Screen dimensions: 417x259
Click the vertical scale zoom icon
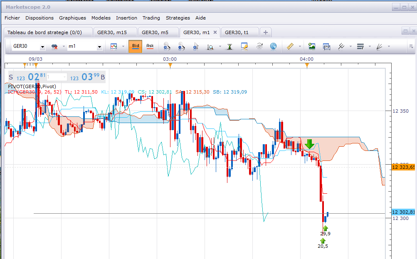210,47
